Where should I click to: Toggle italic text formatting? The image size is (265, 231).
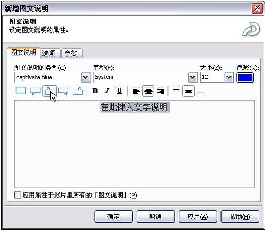(x=107, y=91)
